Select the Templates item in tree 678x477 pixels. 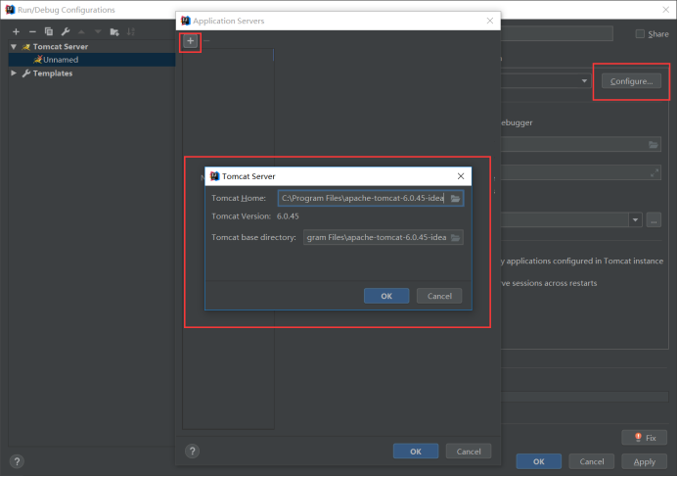52,73
